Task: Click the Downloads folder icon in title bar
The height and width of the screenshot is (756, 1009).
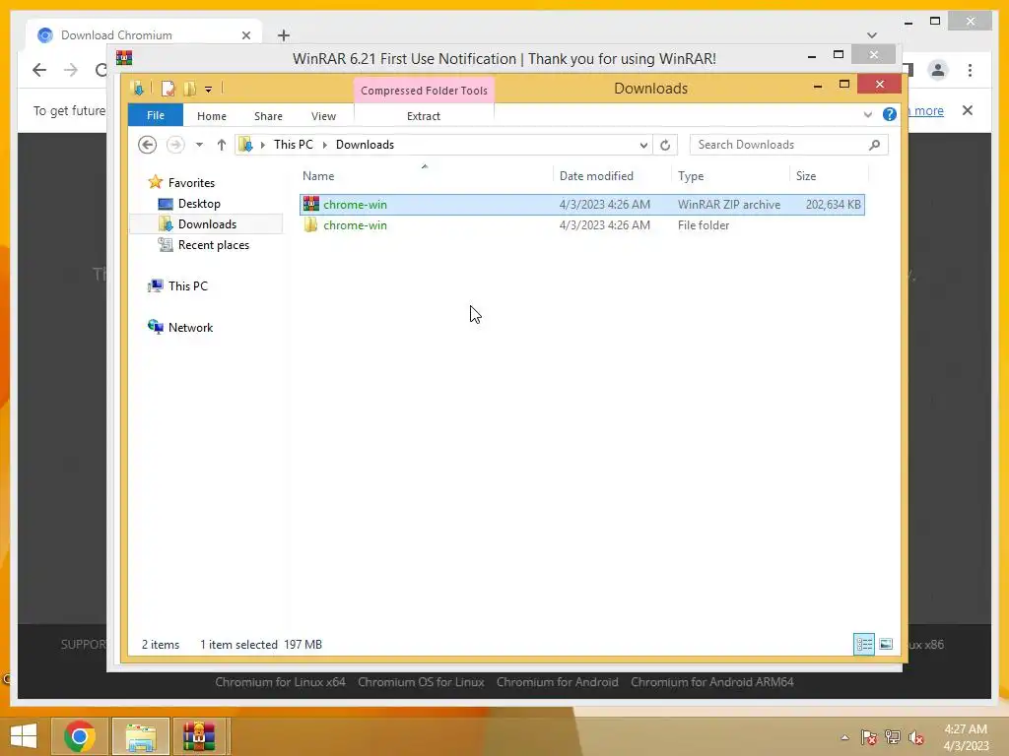Action: (137, 88)
